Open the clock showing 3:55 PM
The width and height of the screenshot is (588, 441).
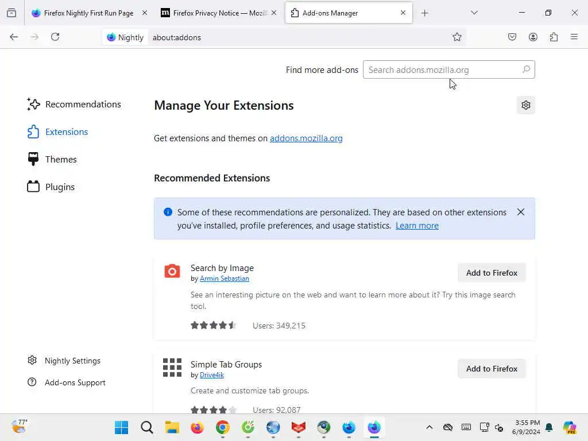coord(527,427)
